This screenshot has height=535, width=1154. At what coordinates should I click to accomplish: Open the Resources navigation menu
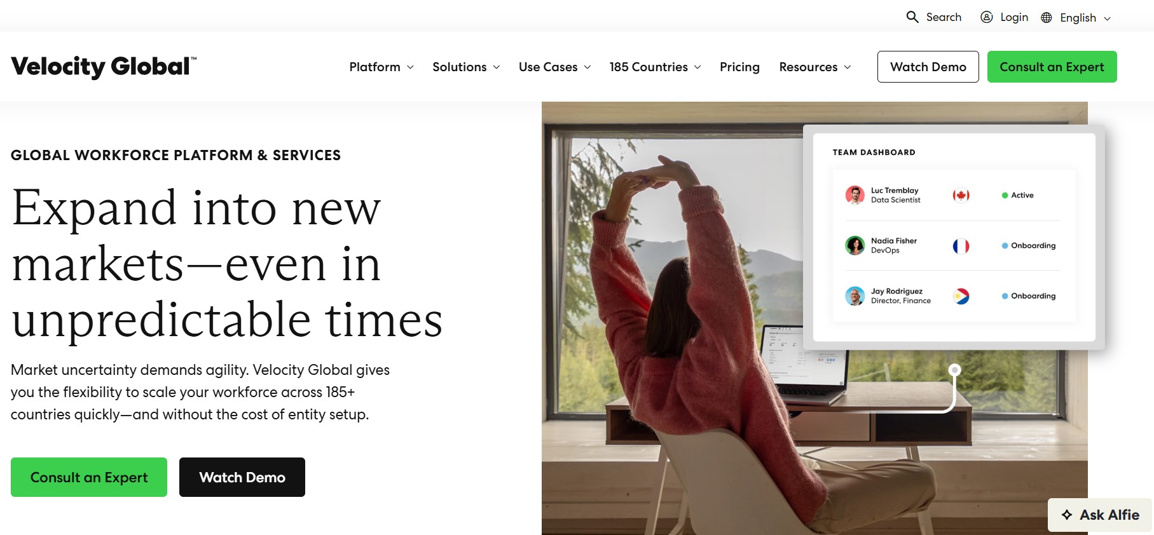point(815,67)
